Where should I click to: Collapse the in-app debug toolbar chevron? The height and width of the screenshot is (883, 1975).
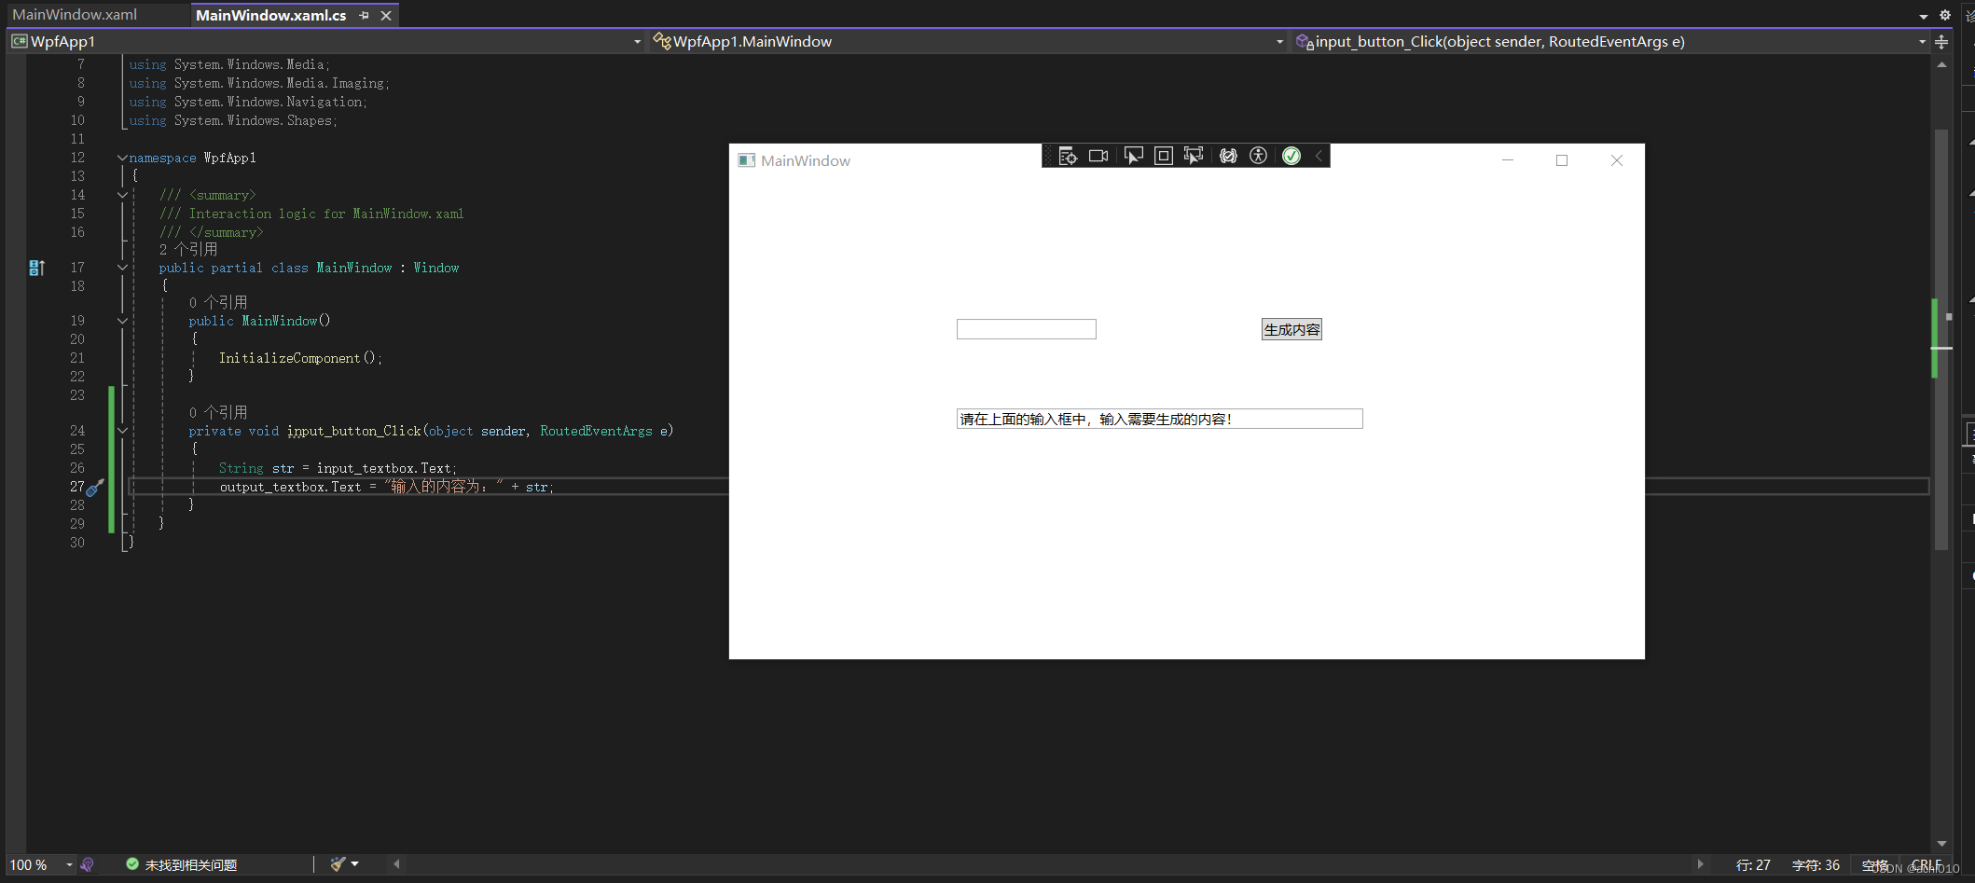[1319, 156]
